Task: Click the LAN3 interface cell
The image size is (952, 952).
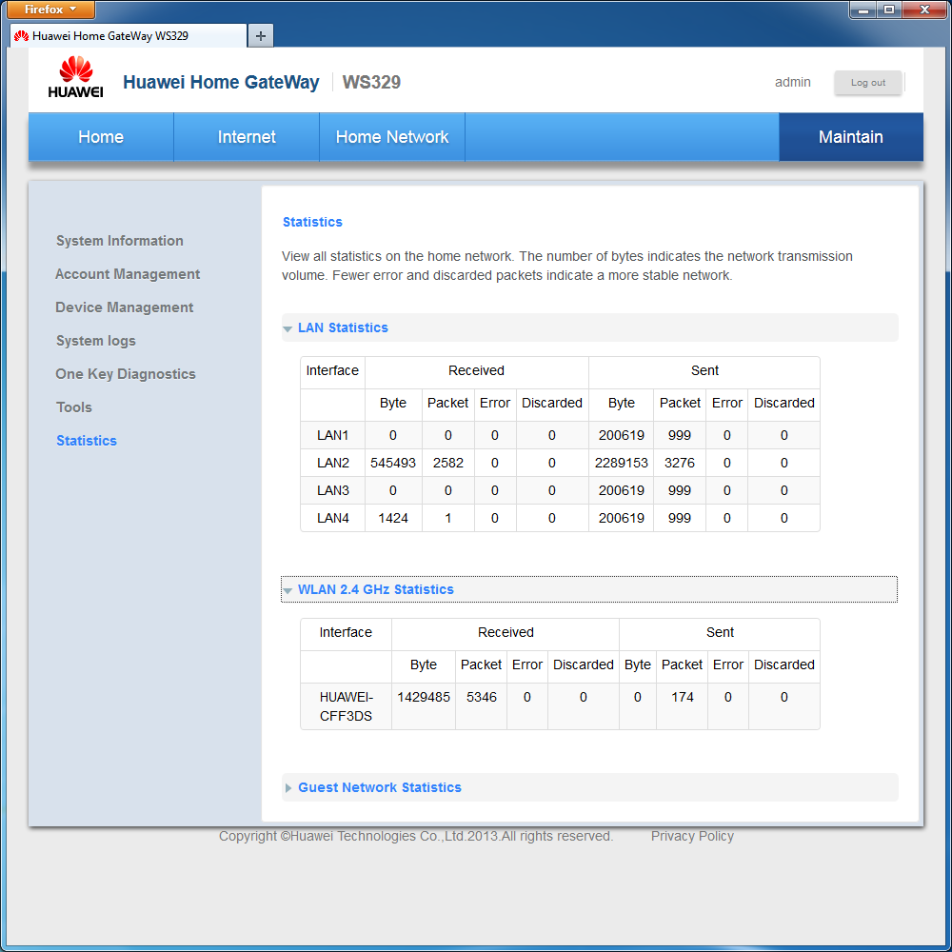Action: 332,490
